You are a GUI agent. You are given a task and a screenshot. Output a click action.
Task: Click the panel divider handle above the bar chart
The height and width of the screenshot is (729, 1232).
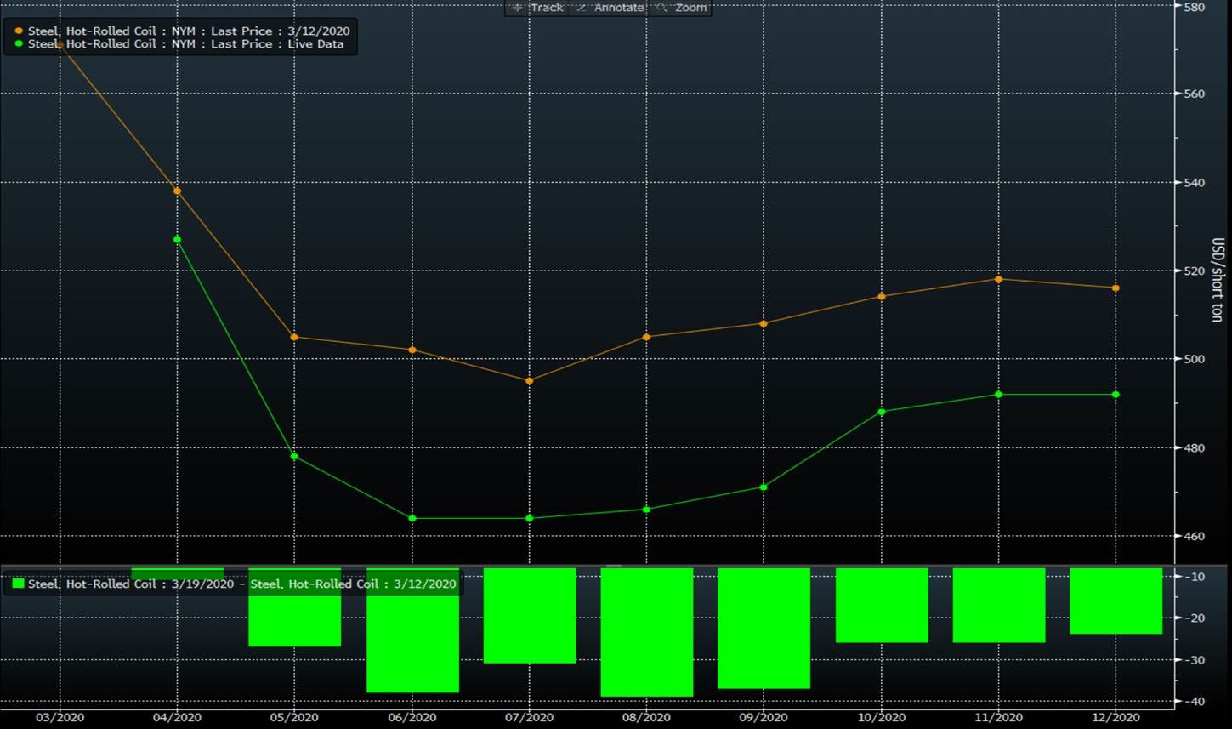coord(616,565)
